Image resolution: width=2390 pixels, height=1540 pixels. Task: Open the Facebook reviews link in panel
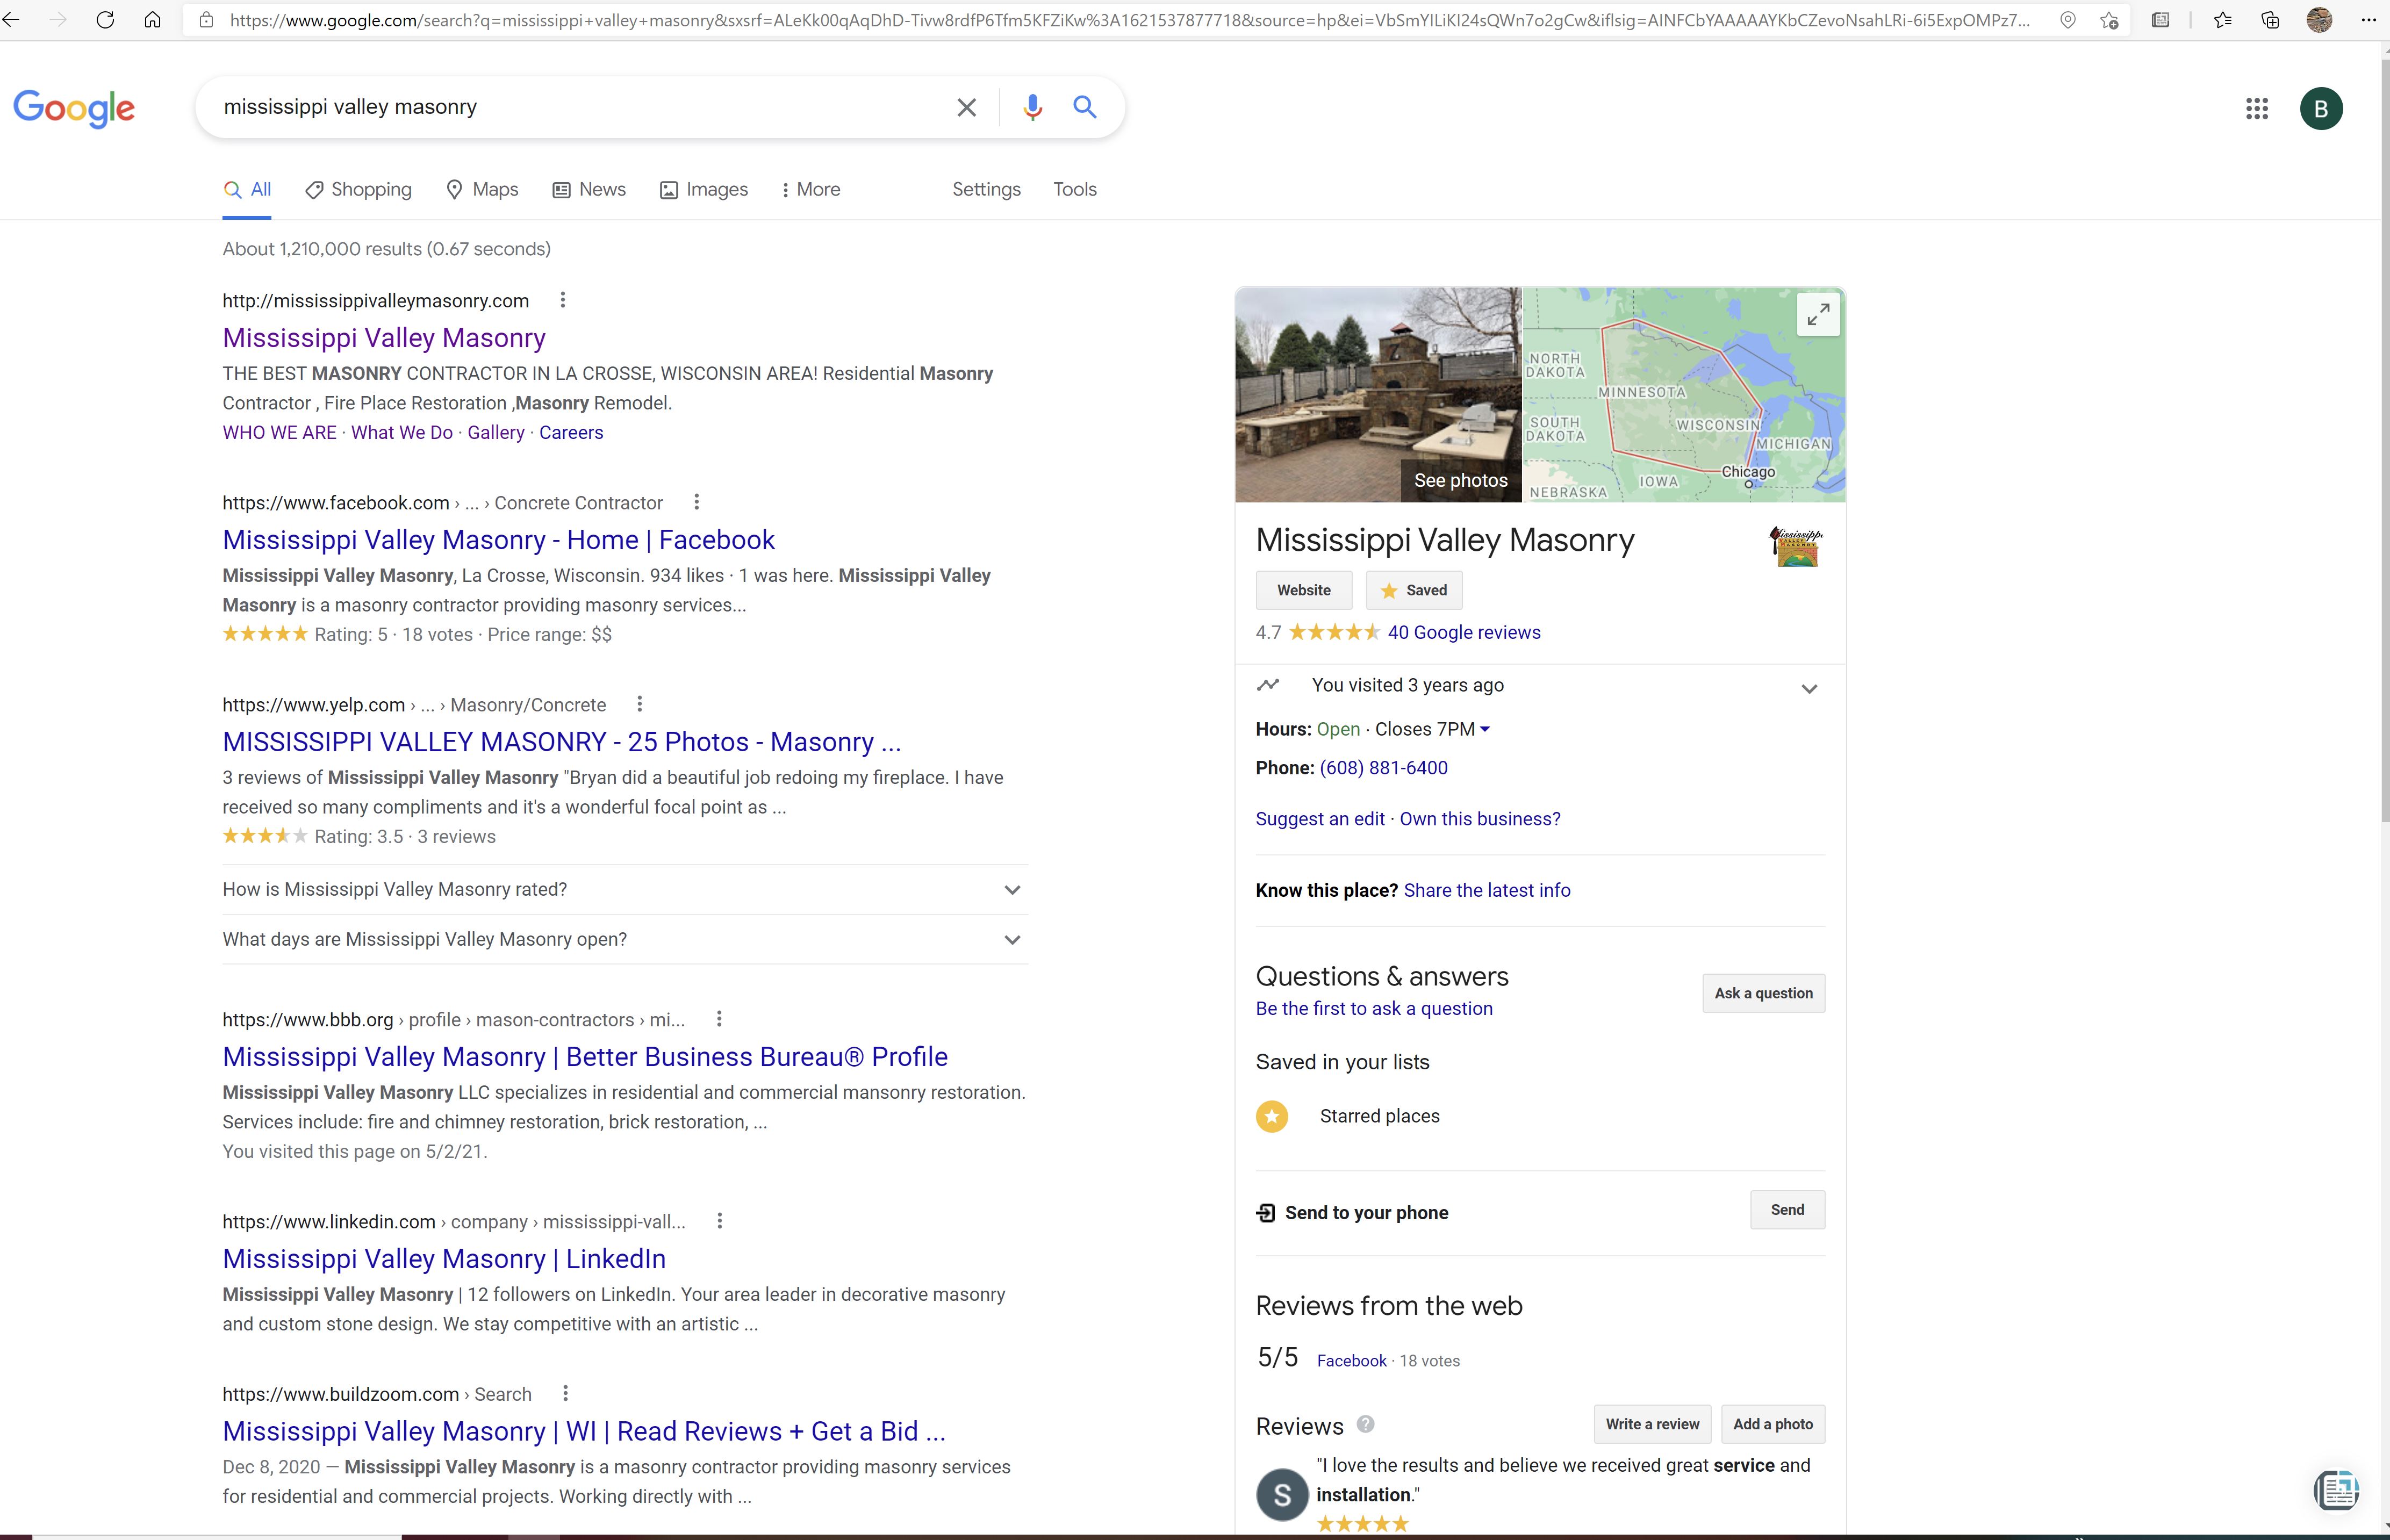1352,1360
